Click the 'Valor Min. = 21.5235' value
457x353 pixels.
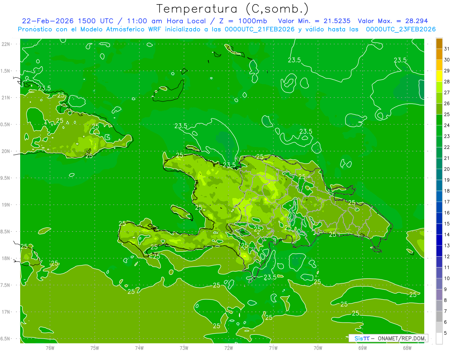pos(315,21)
